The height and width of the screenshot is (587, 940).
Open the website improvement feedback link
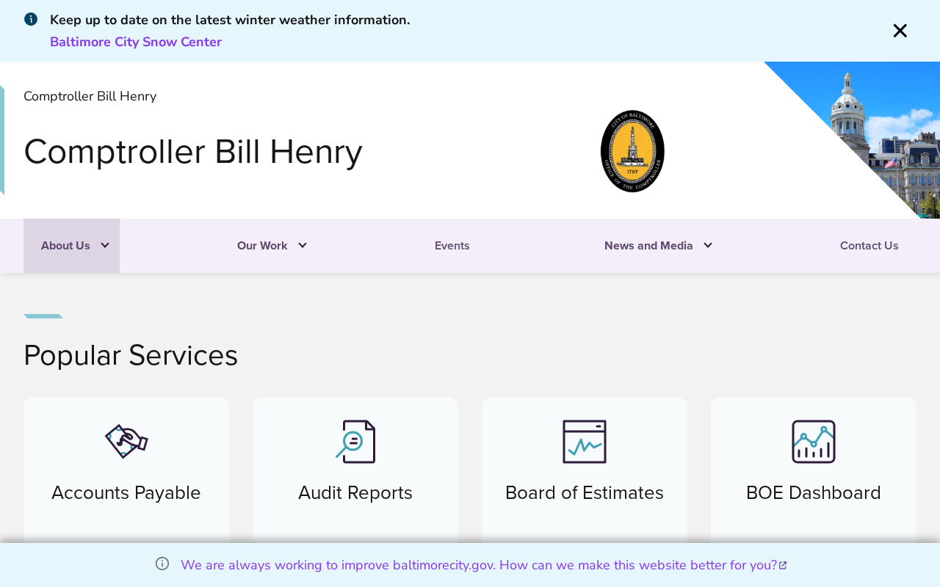pyautogui.click(x=479, y=565)
